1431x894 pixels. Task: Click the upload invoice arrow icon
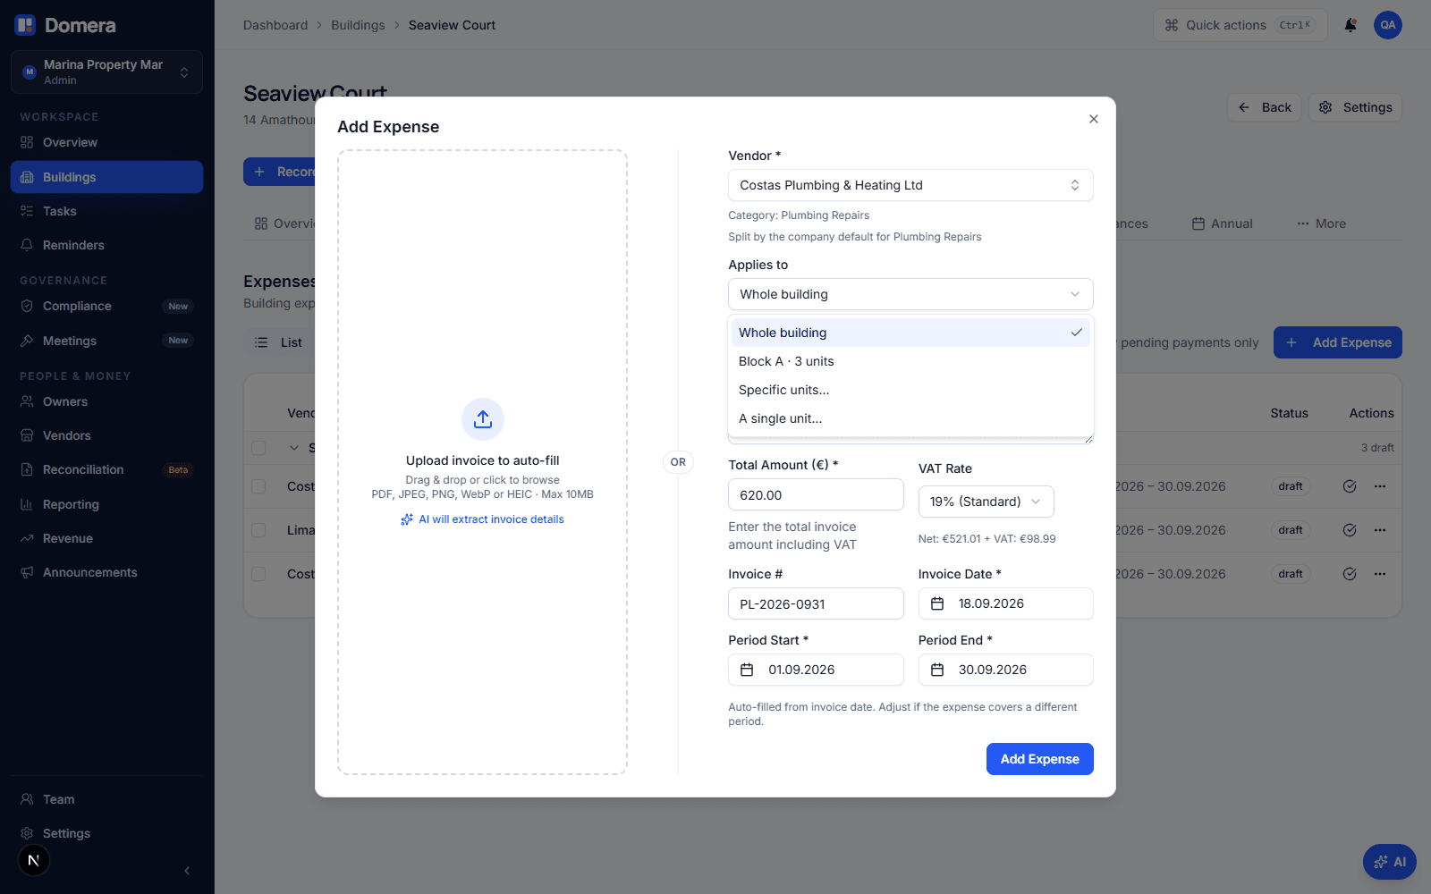click(x=483, y=419)
